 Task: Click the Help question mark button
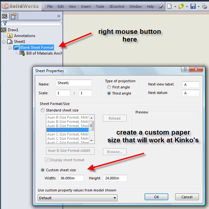pos(185,69)
